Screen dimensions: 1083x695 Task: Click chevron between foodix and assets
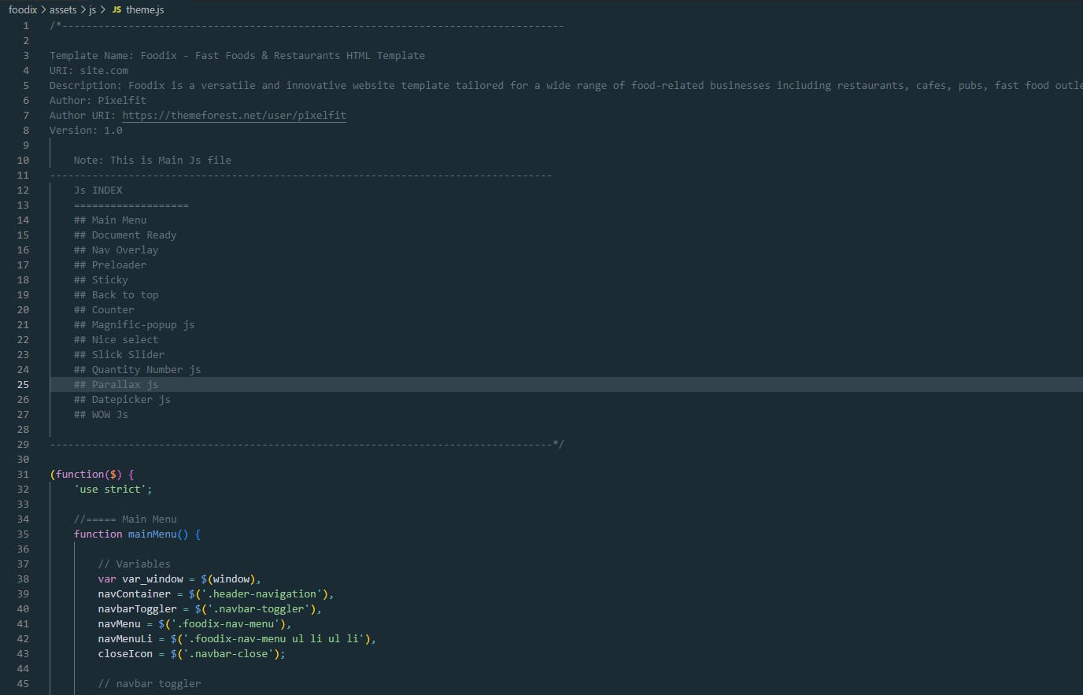[x=43, y=10]
